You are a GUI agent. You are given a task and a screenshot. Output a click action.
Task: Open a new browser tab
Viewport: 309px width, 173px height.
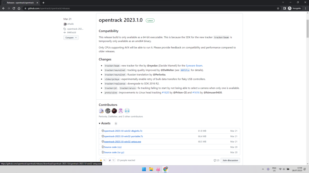click(x=43, y=3)
